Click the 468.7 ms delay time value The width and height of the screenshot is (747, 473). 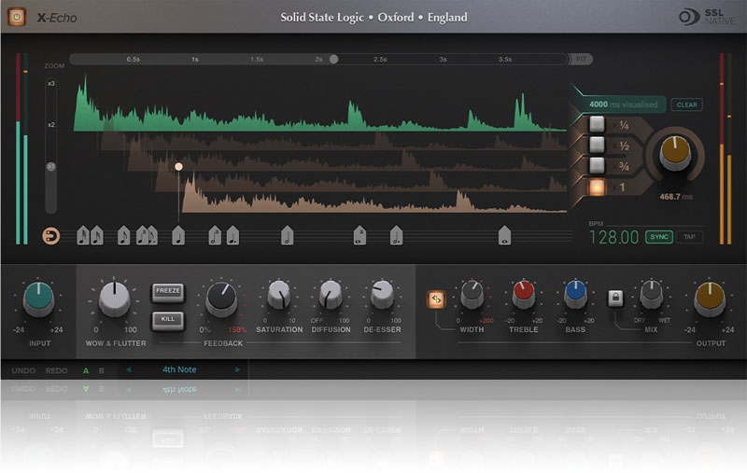[675, 197]
